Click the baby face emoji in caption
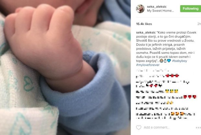This screenshot has width=201, height=135. point(161,61)
